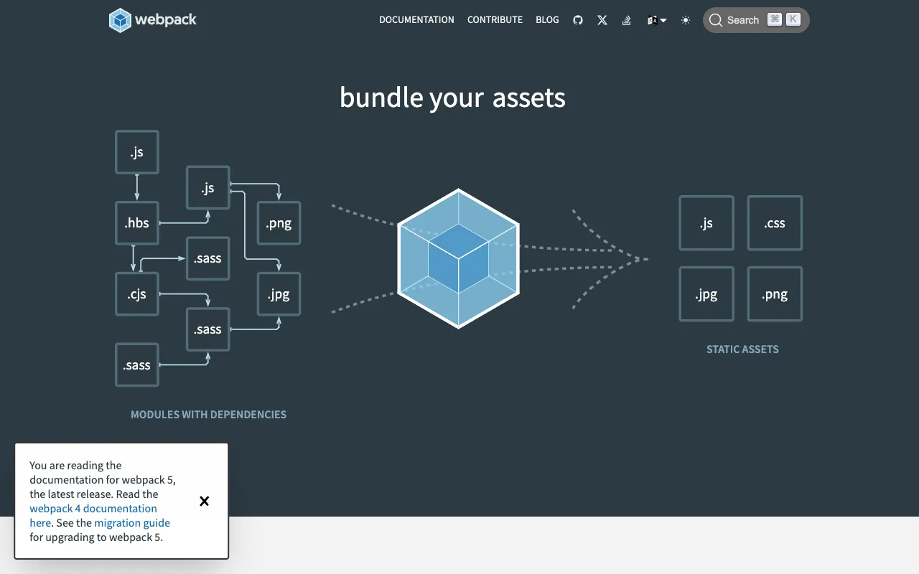Click the webpack cube logo
Screen dimensions: 919x574
[119, 20]
